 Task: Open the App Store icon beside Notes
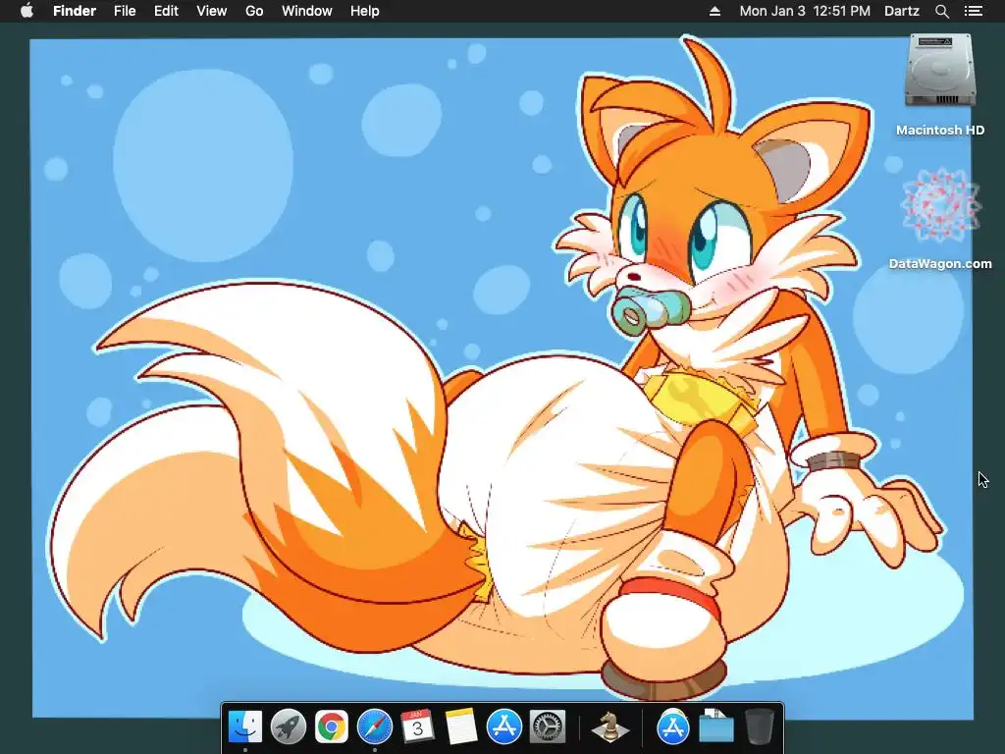(503, 727)
